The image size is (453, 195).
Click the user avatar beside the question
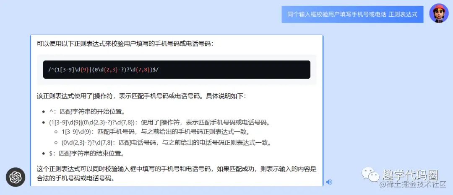[439, 13]
